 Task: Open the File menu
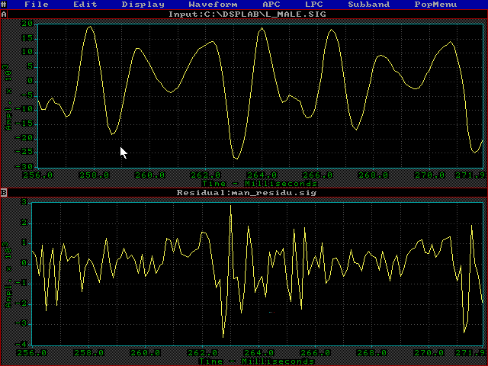(37, 5)
